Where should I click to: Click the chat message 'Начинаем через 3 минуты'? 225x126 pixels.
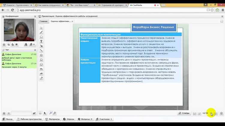click(x=14, y=67)
